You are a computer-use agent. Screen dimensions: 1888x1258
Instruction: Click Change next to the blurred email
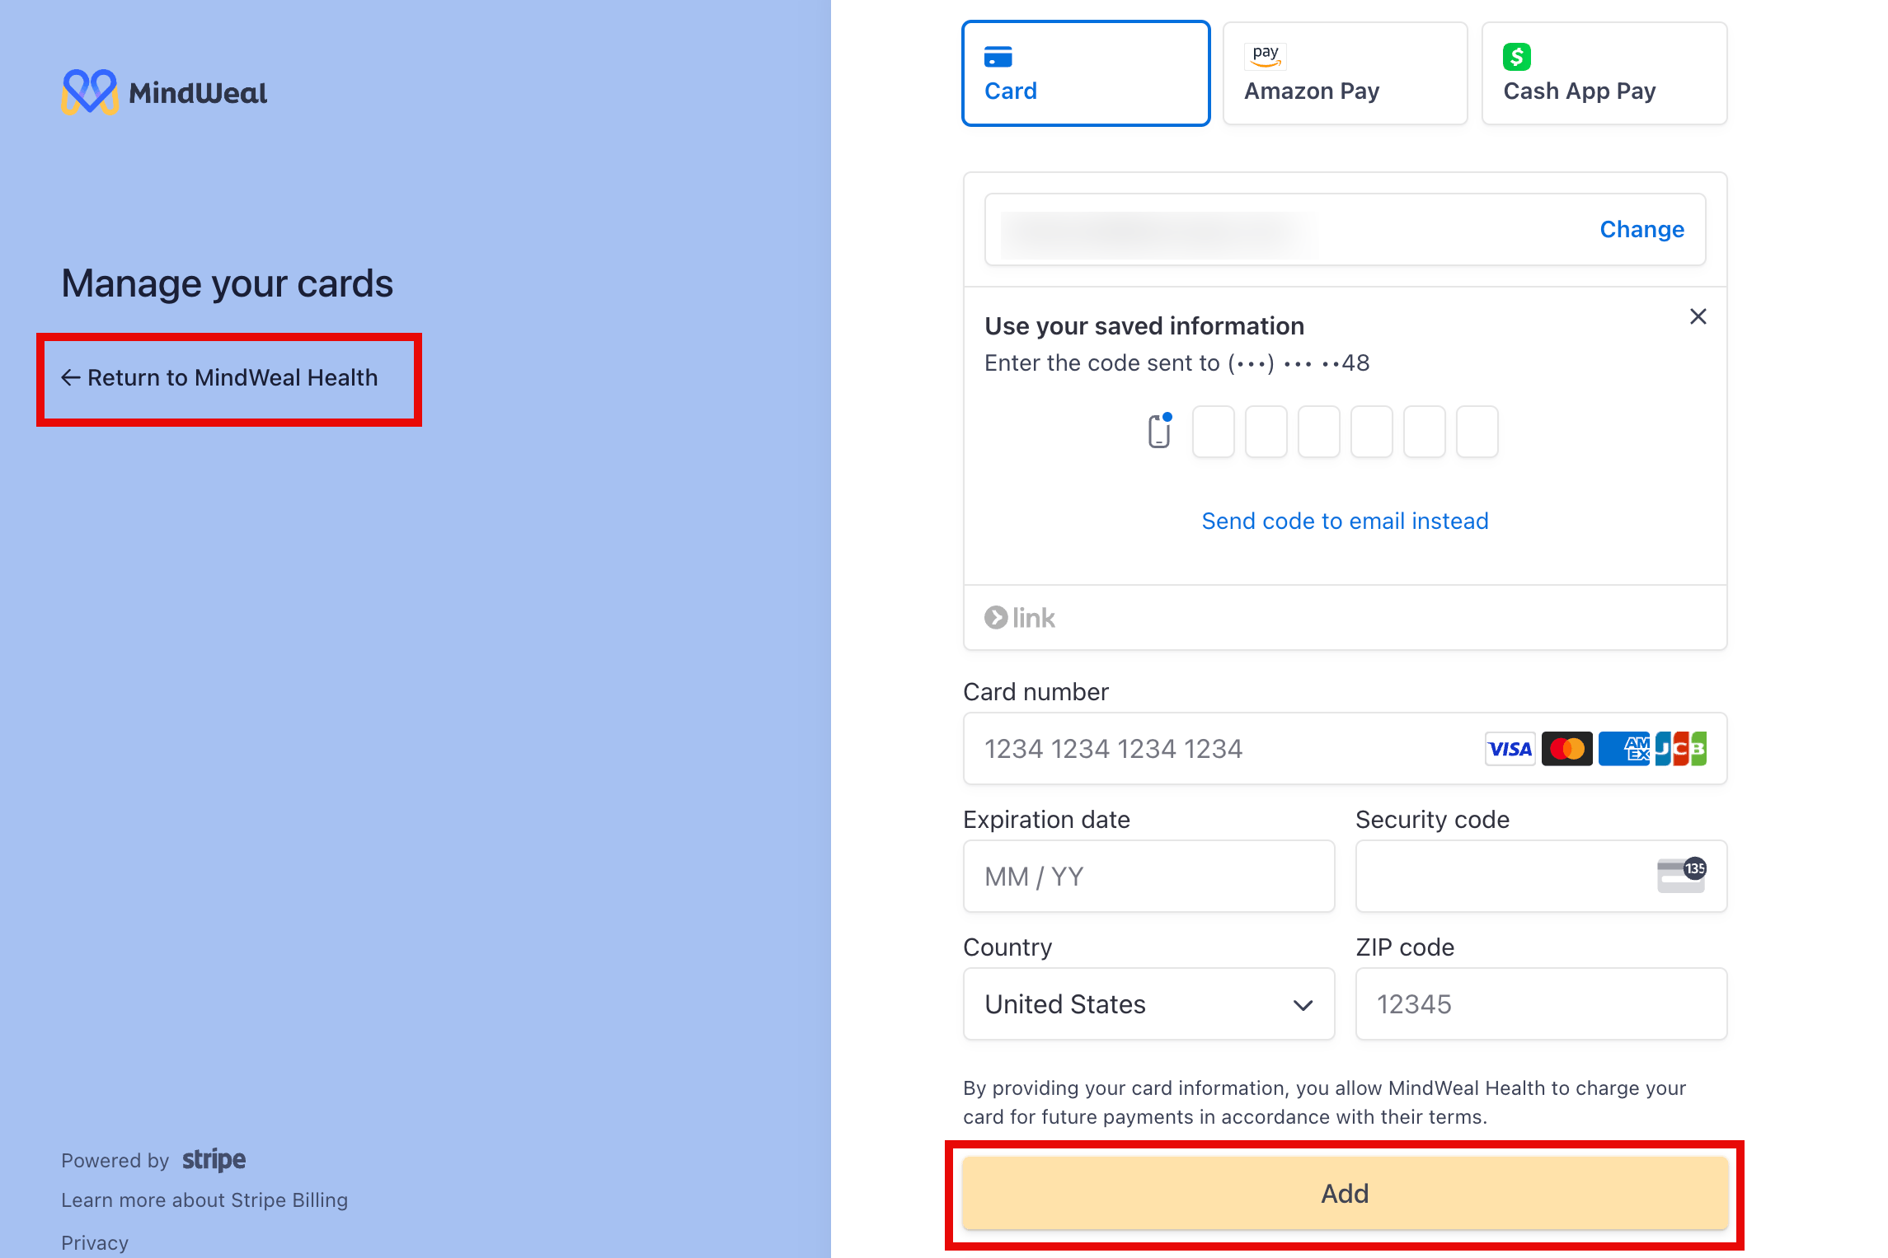click(x=1641, y=229)
